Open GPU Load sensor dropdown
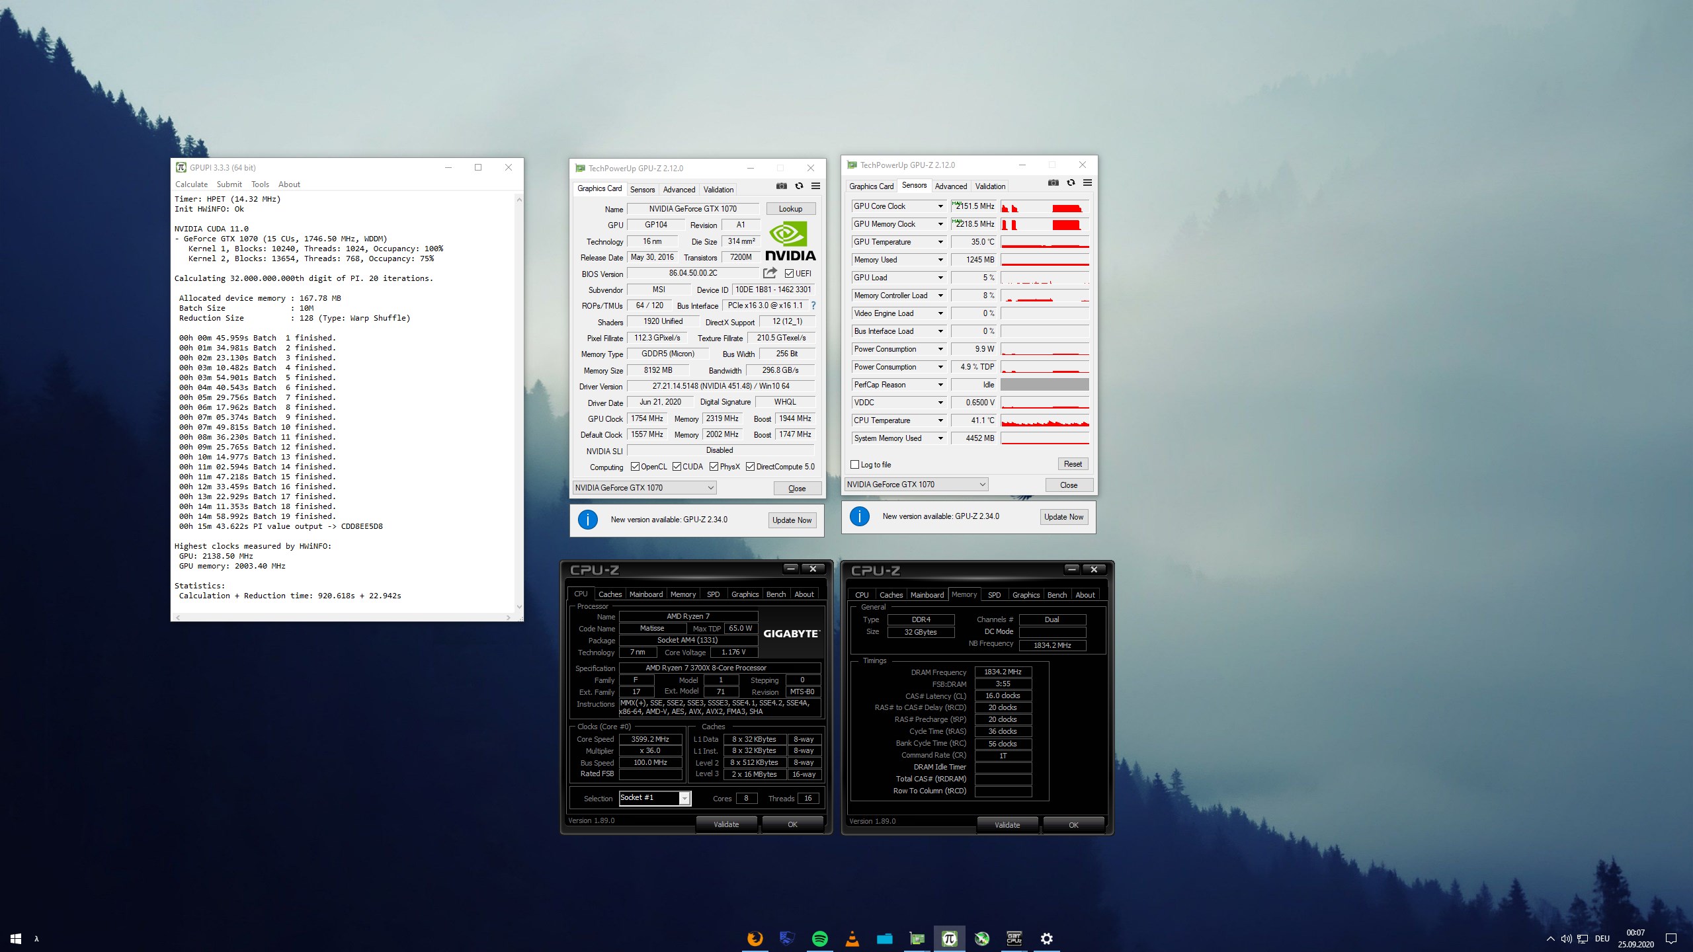This screenshot has width=1693, height=952. [x=940, y=278]
